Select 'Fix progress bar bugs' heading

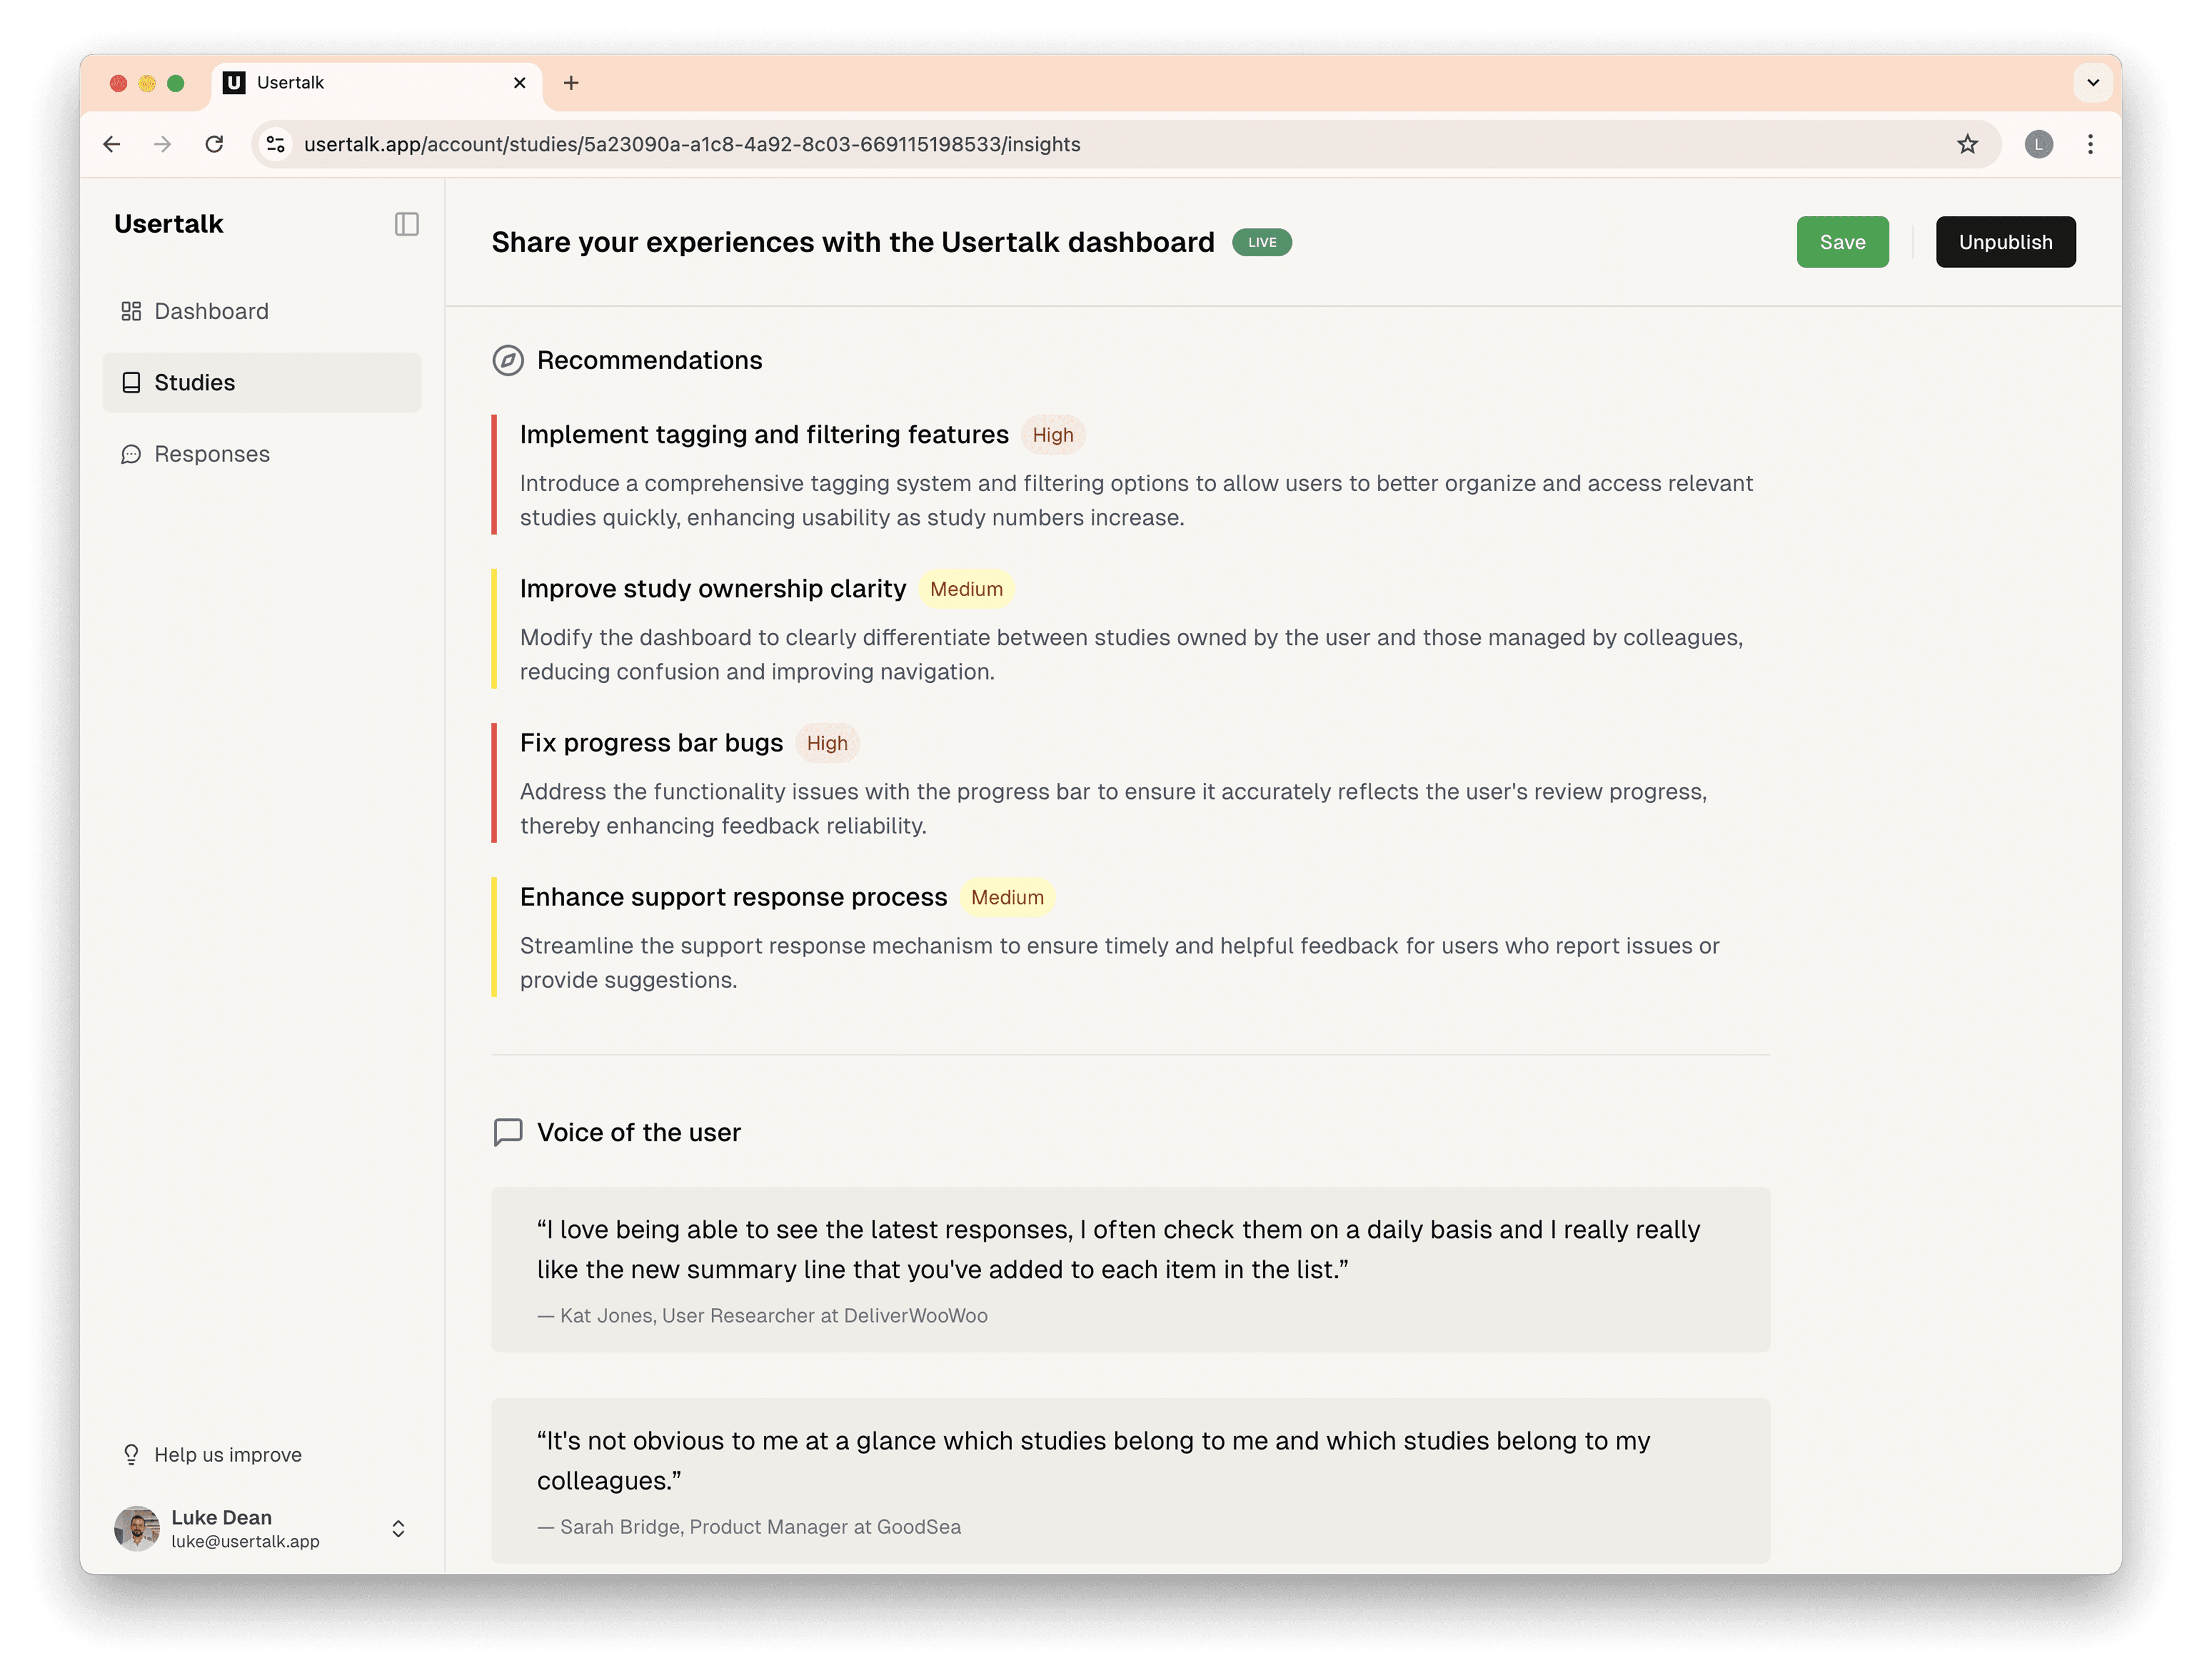click(x=651, y=743)
